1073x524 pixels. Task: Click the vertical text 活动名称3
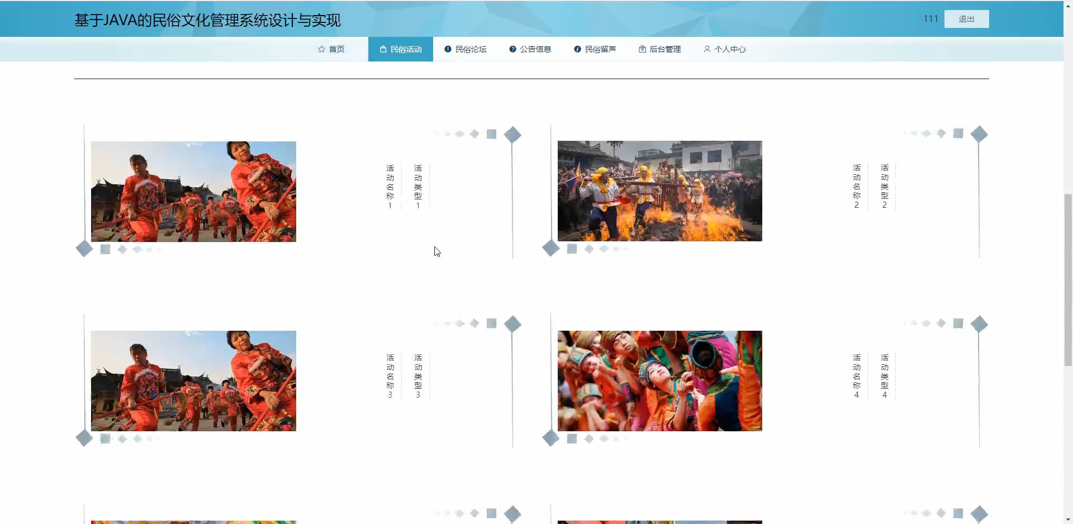tap(390, 376)
